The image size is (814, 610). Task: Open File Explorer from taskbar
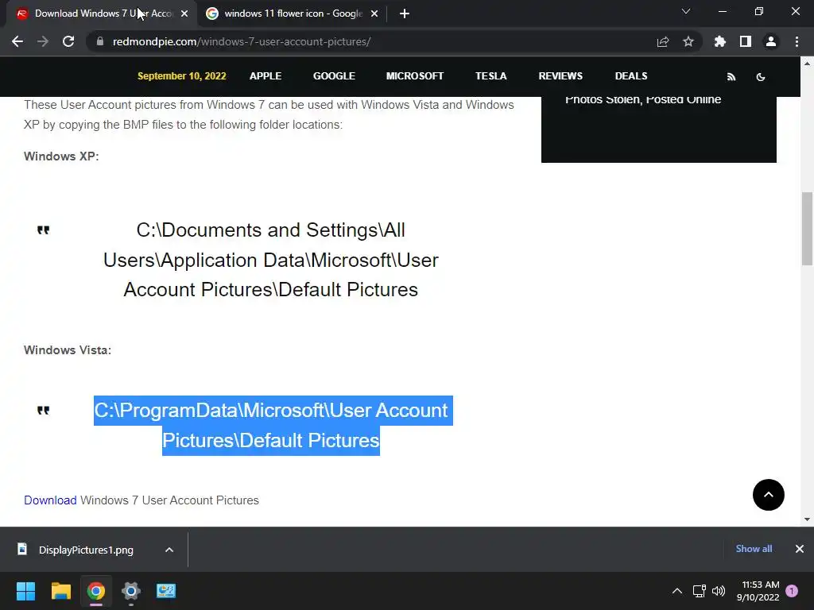click(x=60, y=591)
